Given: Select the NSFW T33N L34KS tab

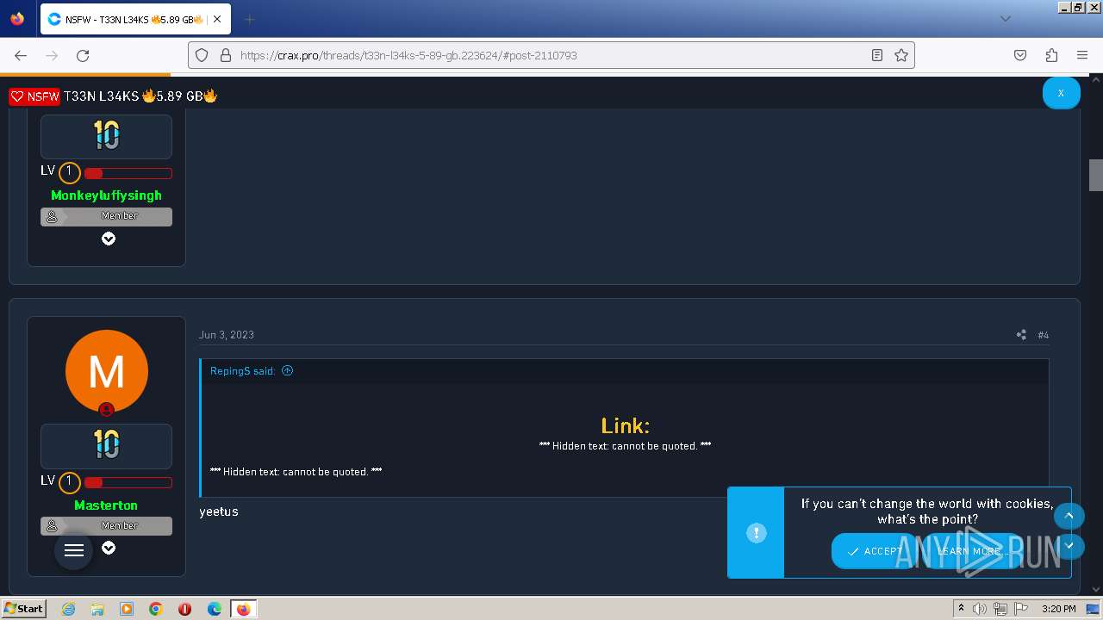Looking at the screenshot, I should coord(134,19).
